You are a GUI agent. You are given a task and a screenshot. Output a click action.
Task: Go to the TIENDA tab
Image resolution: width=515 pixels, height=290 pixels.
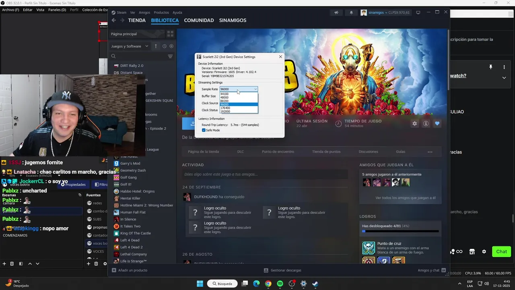coord(137,20)
